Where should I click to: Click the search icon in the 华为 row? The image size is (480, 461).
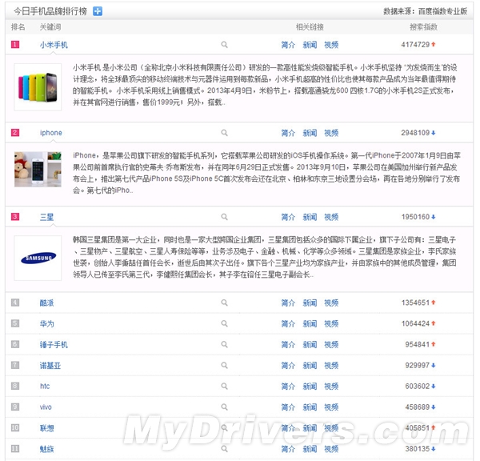coord(224,323)
